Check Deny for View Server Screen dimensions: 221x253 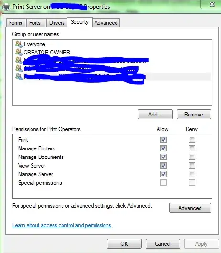coord(192,165)
